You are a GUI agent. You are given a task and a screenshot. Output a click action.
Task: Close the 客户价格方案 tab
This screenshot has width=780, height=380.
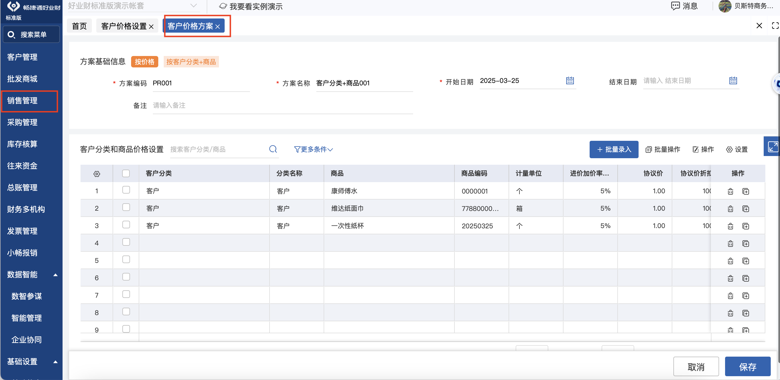218,27
